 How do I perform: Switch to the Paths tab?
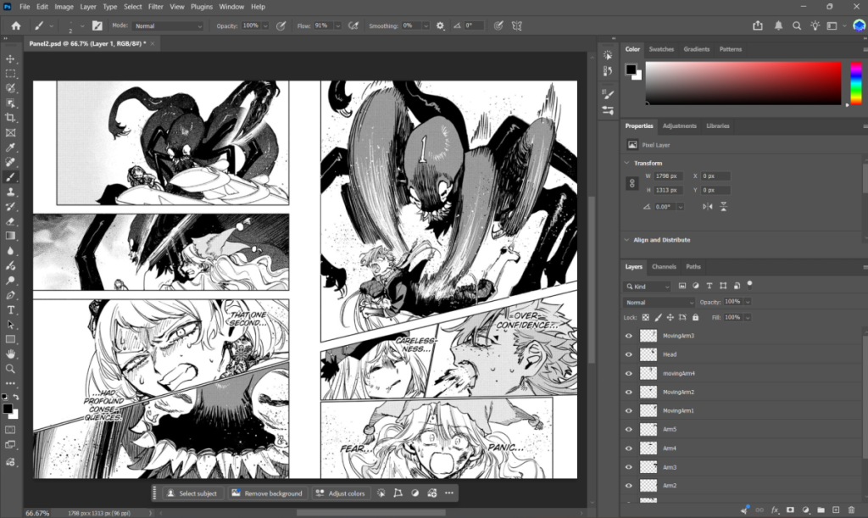tap(693, 266)
